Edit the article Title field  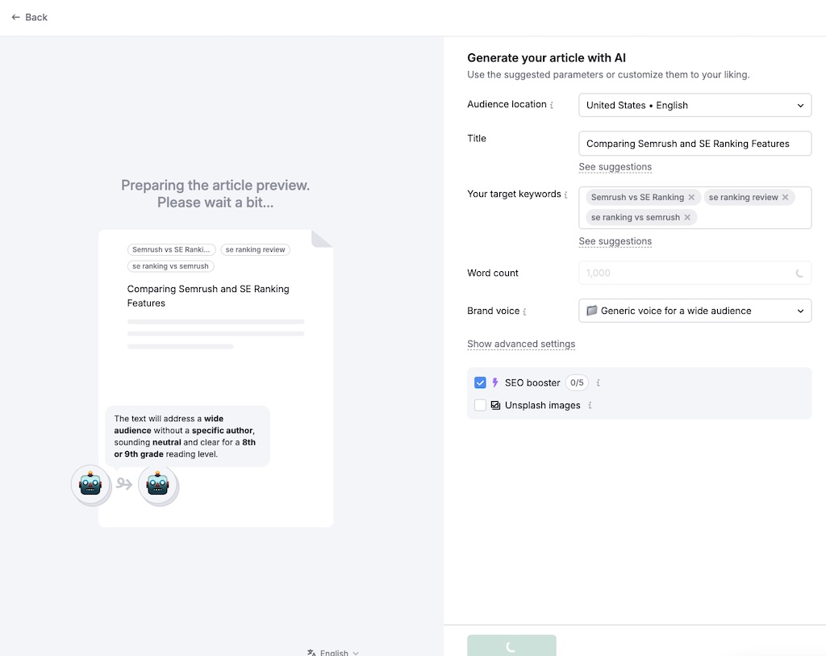(x=695, y=144)
